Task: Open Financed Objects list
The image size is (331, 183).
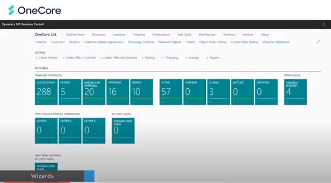Action: pos(170,42)
